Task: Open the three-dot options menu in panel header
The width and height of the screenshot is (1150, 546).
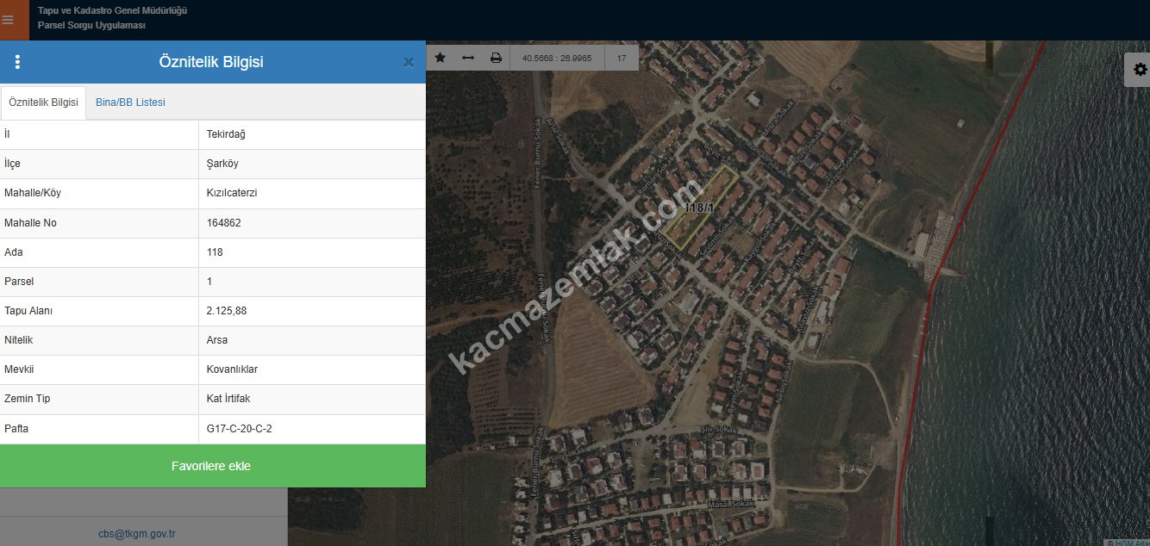Action: coord(17,62)
